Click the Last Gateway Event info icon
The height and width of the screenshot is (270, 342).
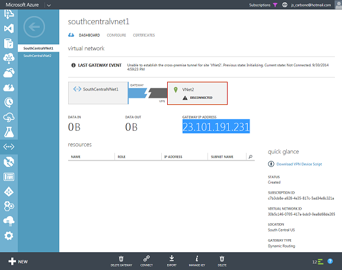coord(73,65)
